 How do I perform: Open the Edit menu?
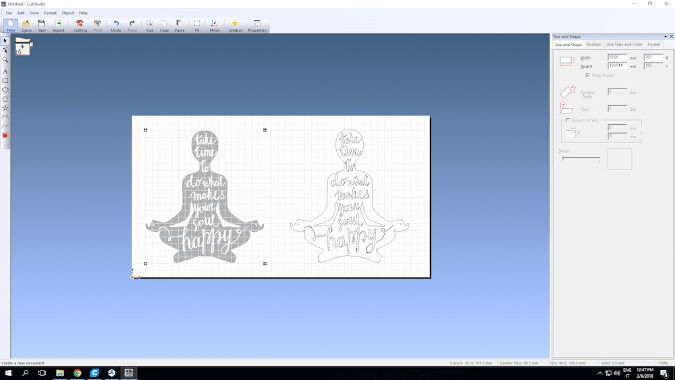(21, 13)
